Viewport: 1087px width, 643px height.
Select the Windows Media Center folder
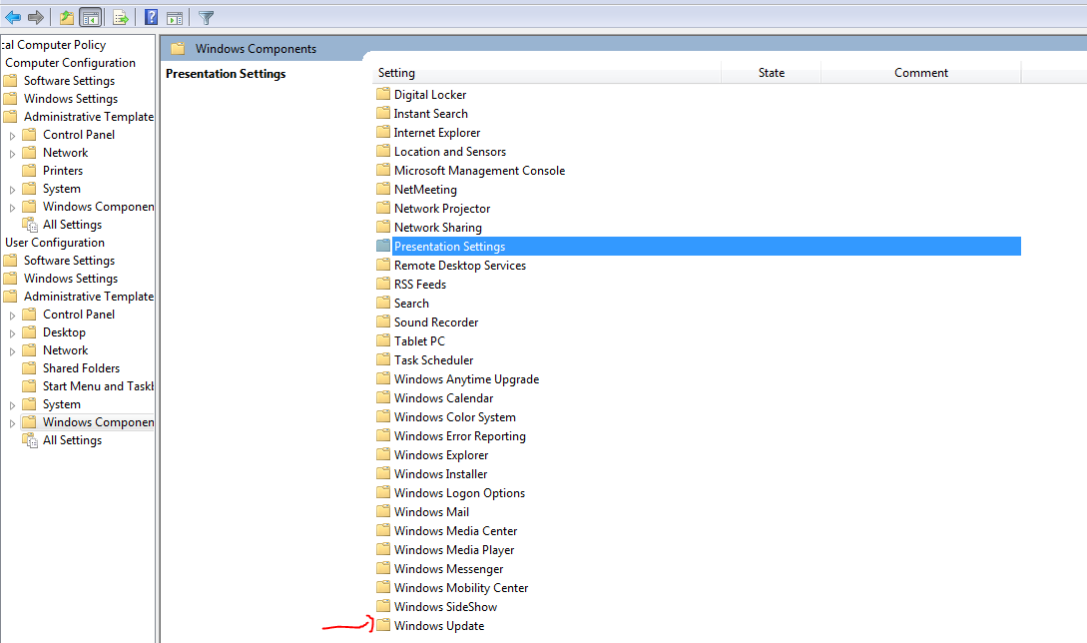[455, 530]
